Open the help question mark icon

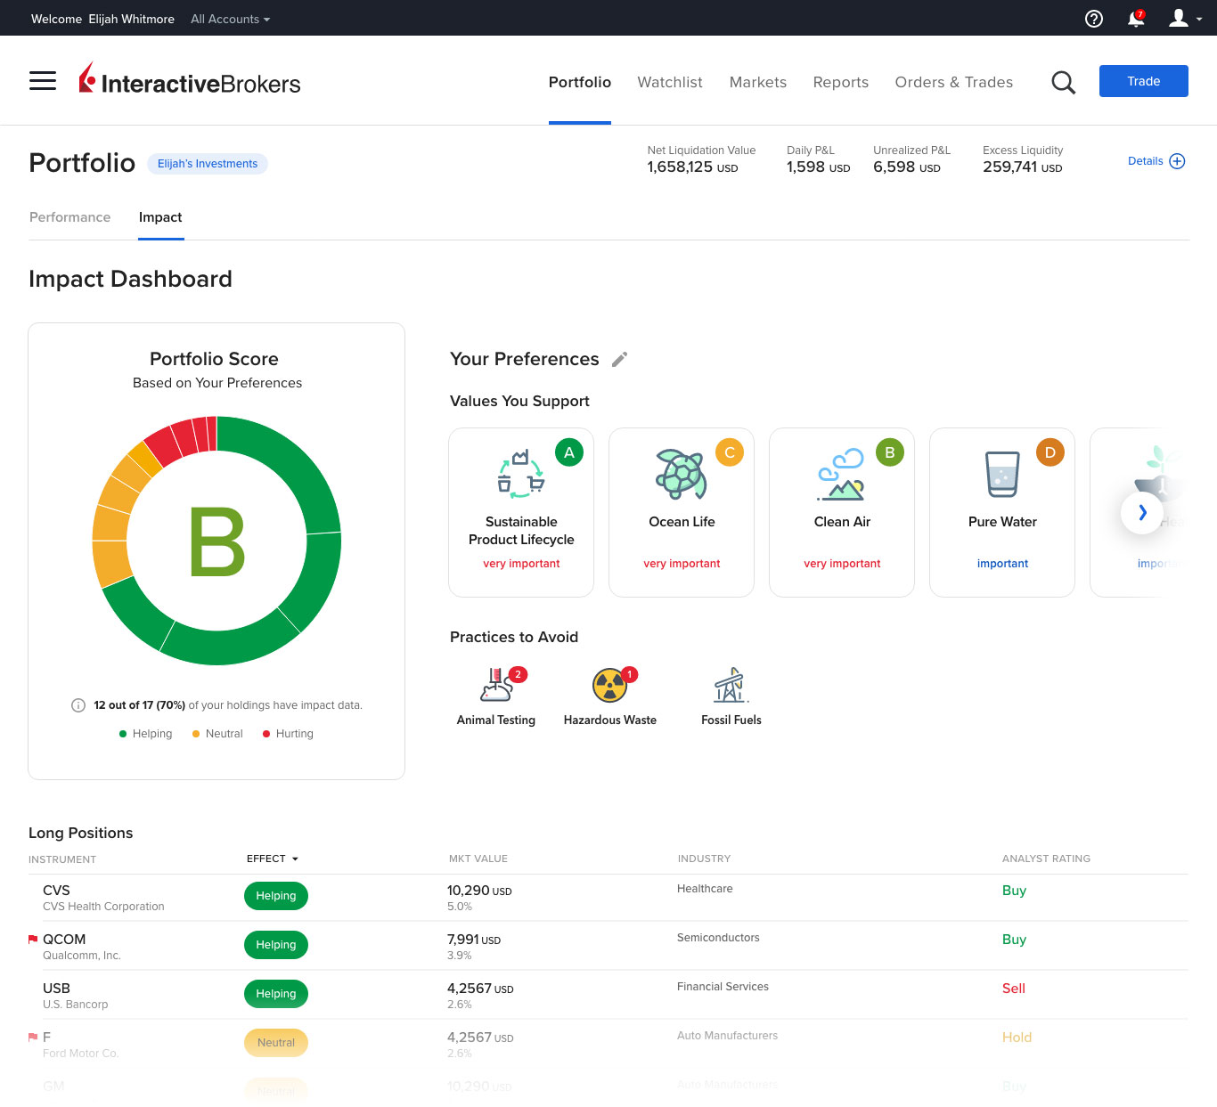click(x=1093, y=18)
